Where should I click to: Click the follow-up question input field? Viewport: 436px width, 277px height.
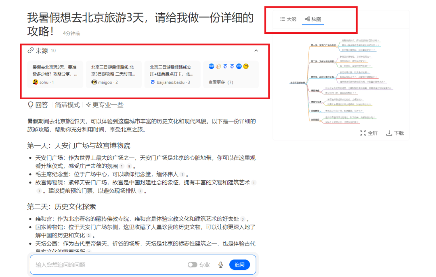109,265
